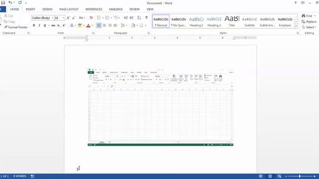Expand the multilevel list dropdown
Image resolution: width=319 pixels, height=179 pixels.
coord(119,18)
